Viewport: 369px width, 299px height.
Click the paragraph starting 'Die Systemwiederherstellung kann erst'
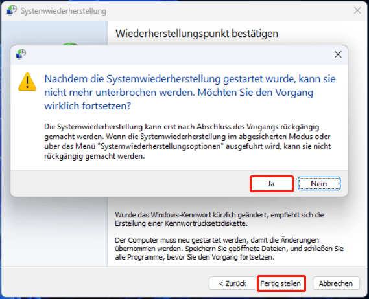(187, 141)
